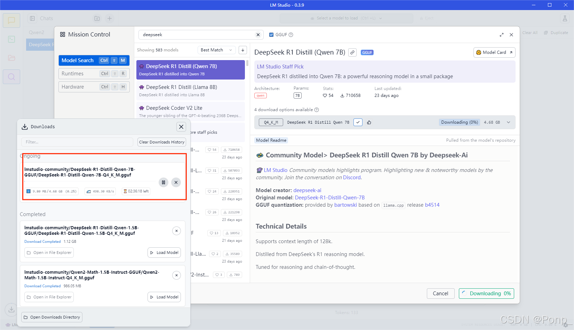Start a new chat with plus icon
This screenshot has width=574, height=330.
110,18
